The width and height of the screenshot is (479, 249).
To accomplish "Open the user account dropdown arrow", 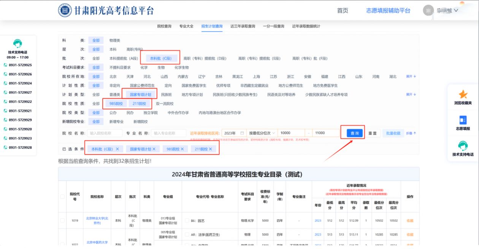I will click(x=456, y=11).
